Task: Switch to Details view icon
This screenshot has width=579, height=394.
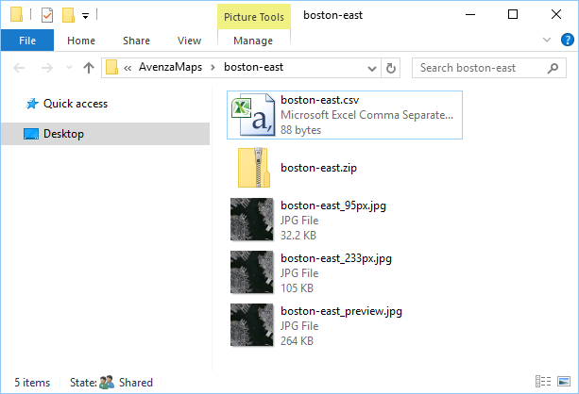Action: [543, 382]
